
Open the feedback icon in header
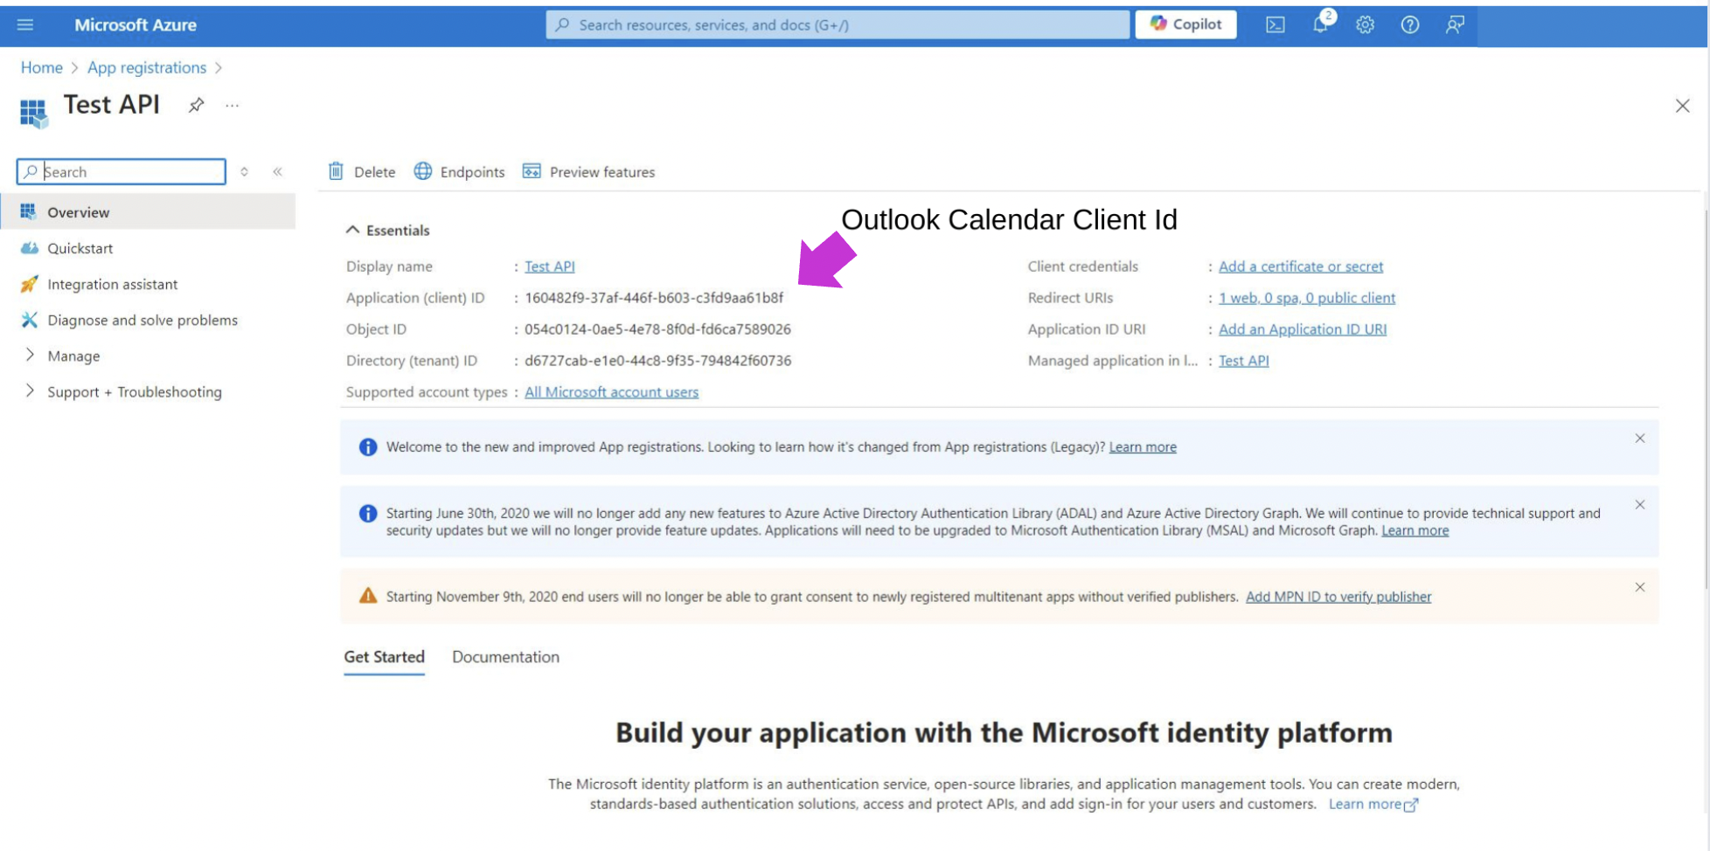coord(1455,25)
